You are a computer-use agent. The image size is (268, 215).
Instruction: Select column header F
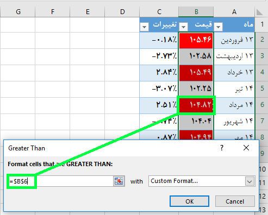pyautogui.click(x=53, y=12)
